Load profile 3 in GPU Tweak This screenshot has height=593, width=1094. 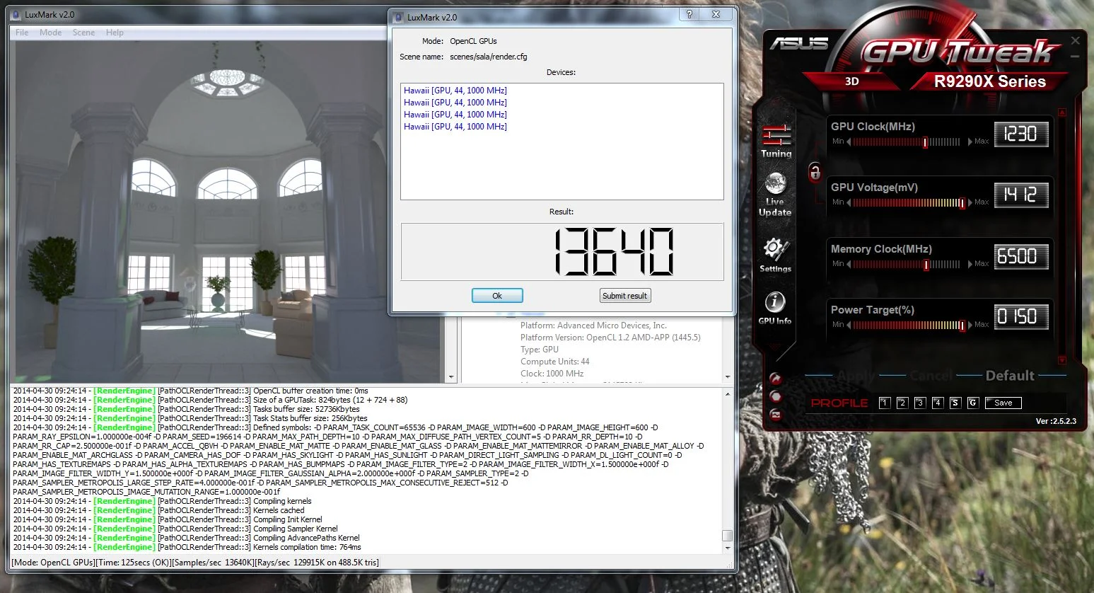919,403
